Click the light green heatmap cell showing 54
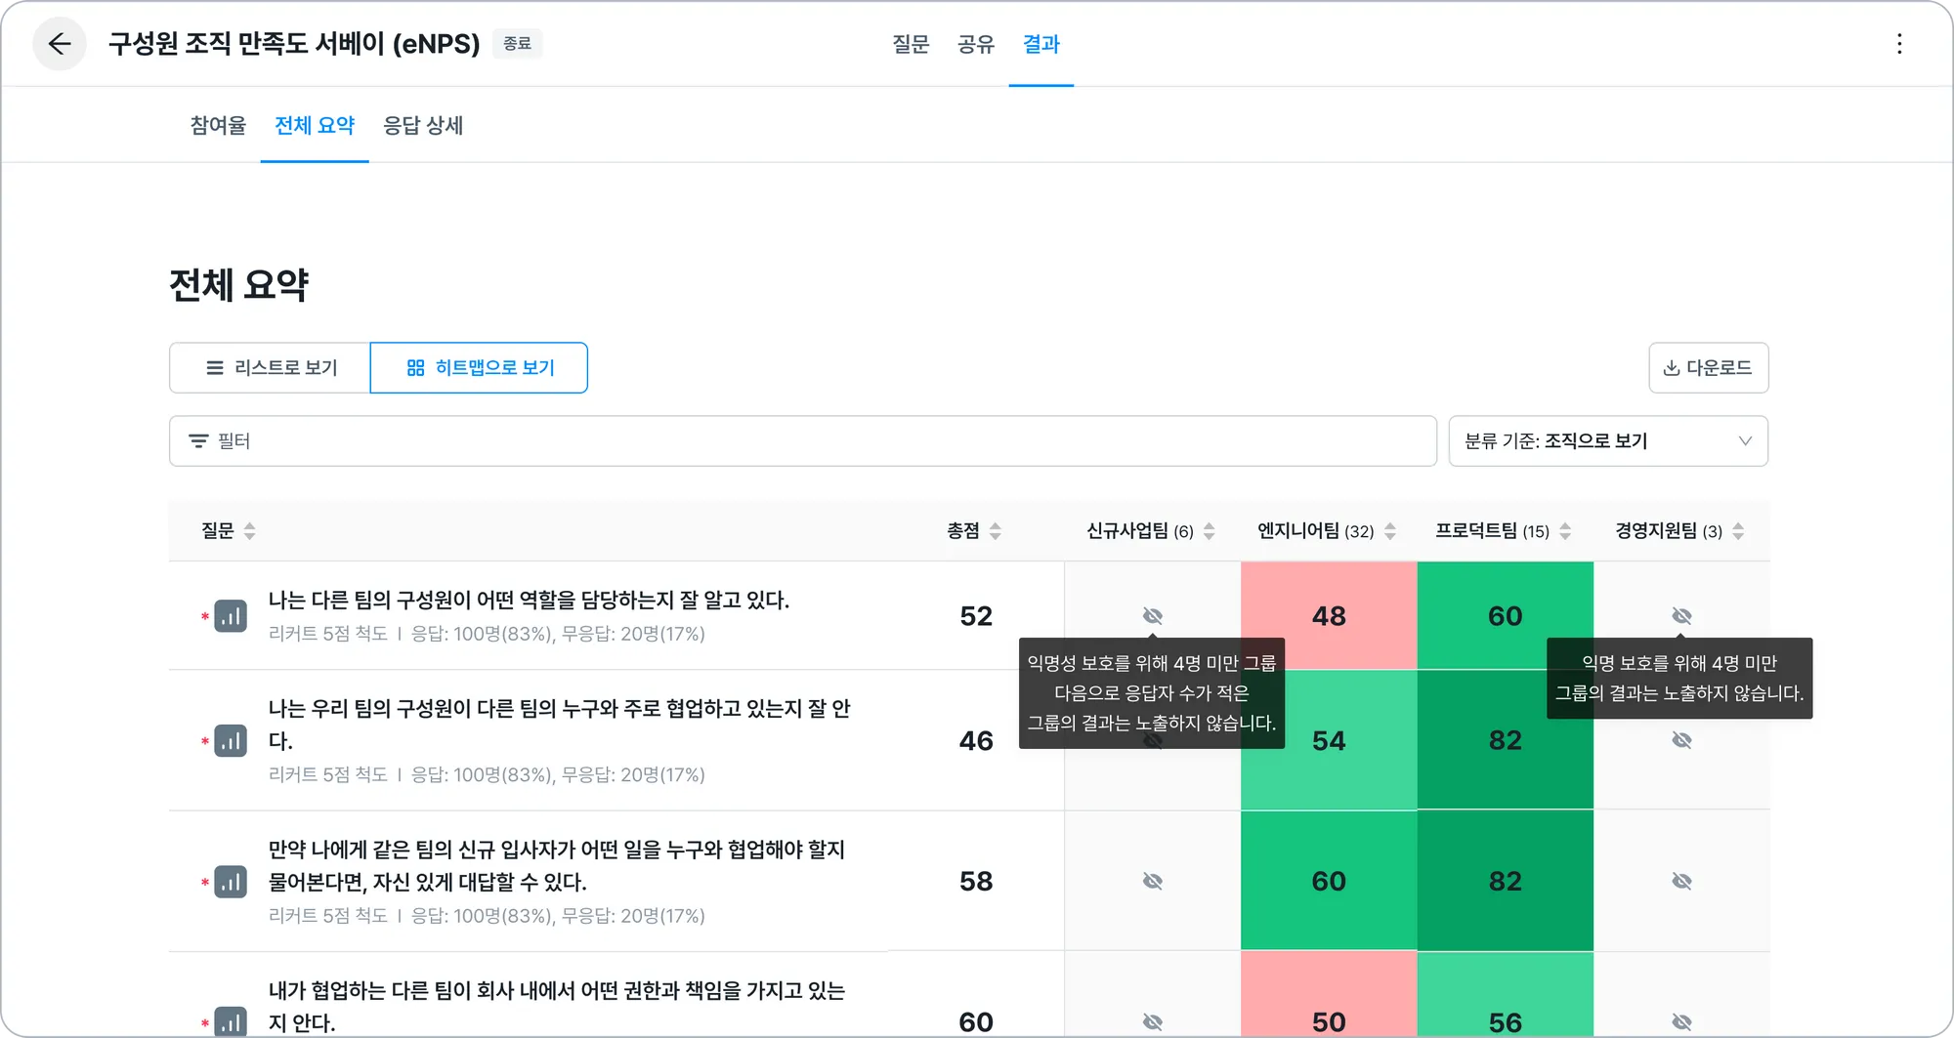The image size is (1954, 1038). [1329, 741]
